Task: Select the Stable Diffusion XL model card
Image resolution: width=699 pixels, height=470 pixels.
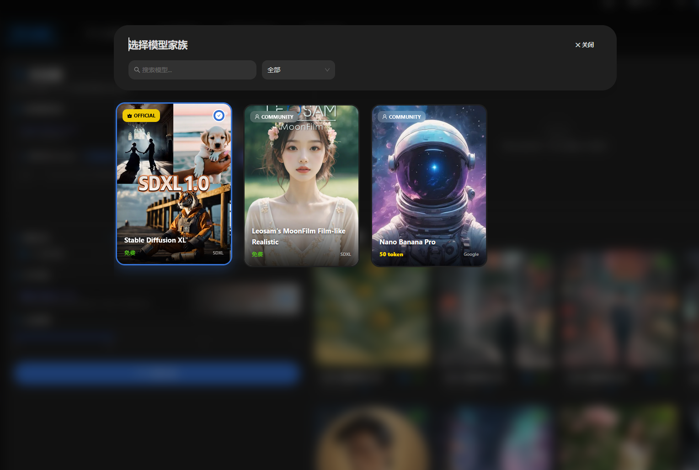Action: (174, 184)
